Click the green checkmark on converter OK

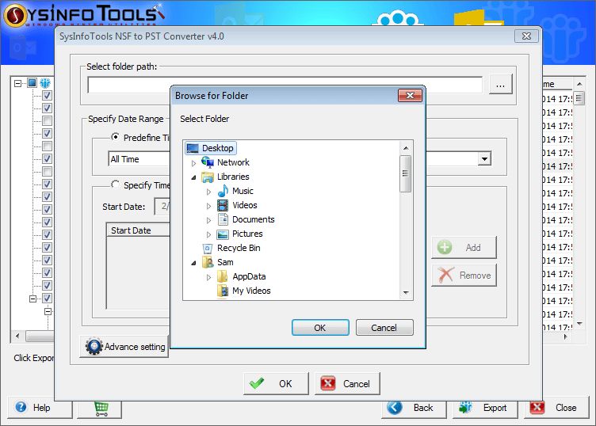point(257,383)
